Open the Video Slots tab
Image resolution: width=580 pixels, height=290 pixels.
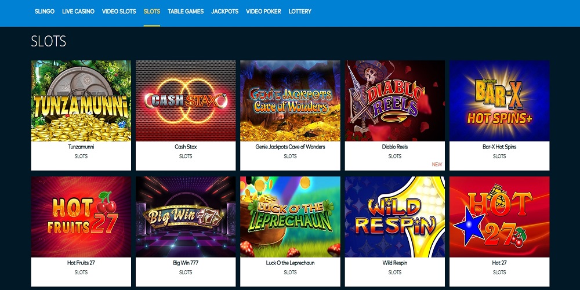[119, 12]
